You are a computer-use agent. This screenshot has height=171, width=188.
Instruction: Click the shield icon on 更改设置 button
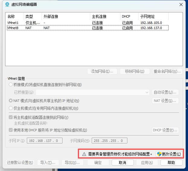coord(159,154)
